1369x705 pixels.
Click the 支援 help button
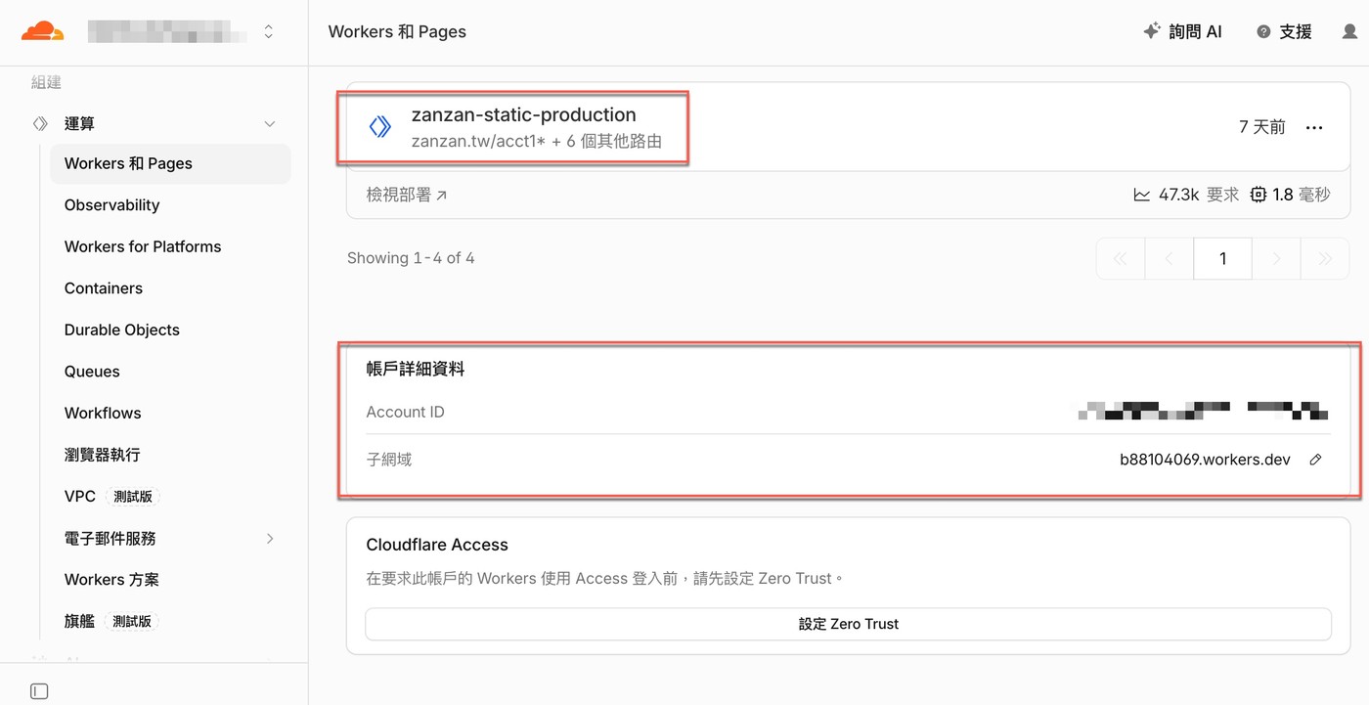click(x=1285, y=32)
